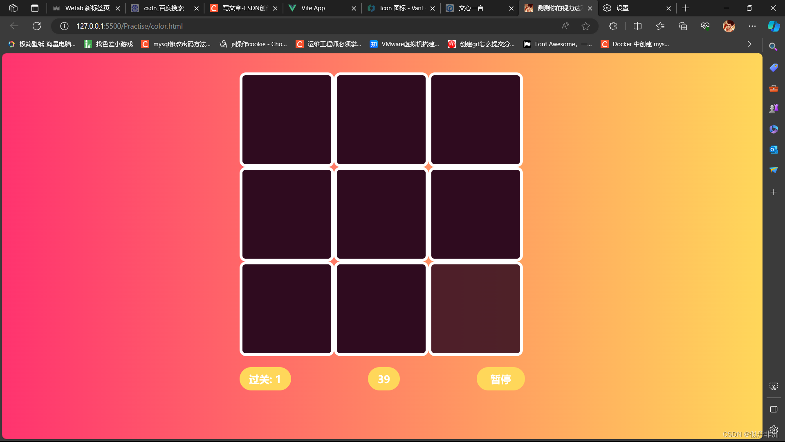785x442 pixels.
Task: Add page to favorites star icon
Action: [585, 26]
